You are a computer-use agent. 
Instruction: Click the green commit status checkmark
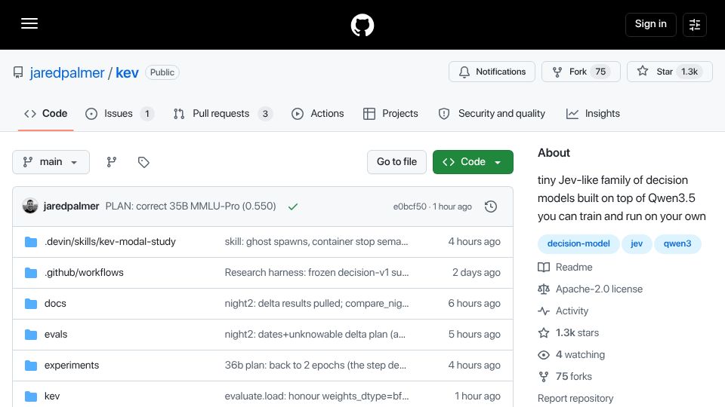point(293,207)
